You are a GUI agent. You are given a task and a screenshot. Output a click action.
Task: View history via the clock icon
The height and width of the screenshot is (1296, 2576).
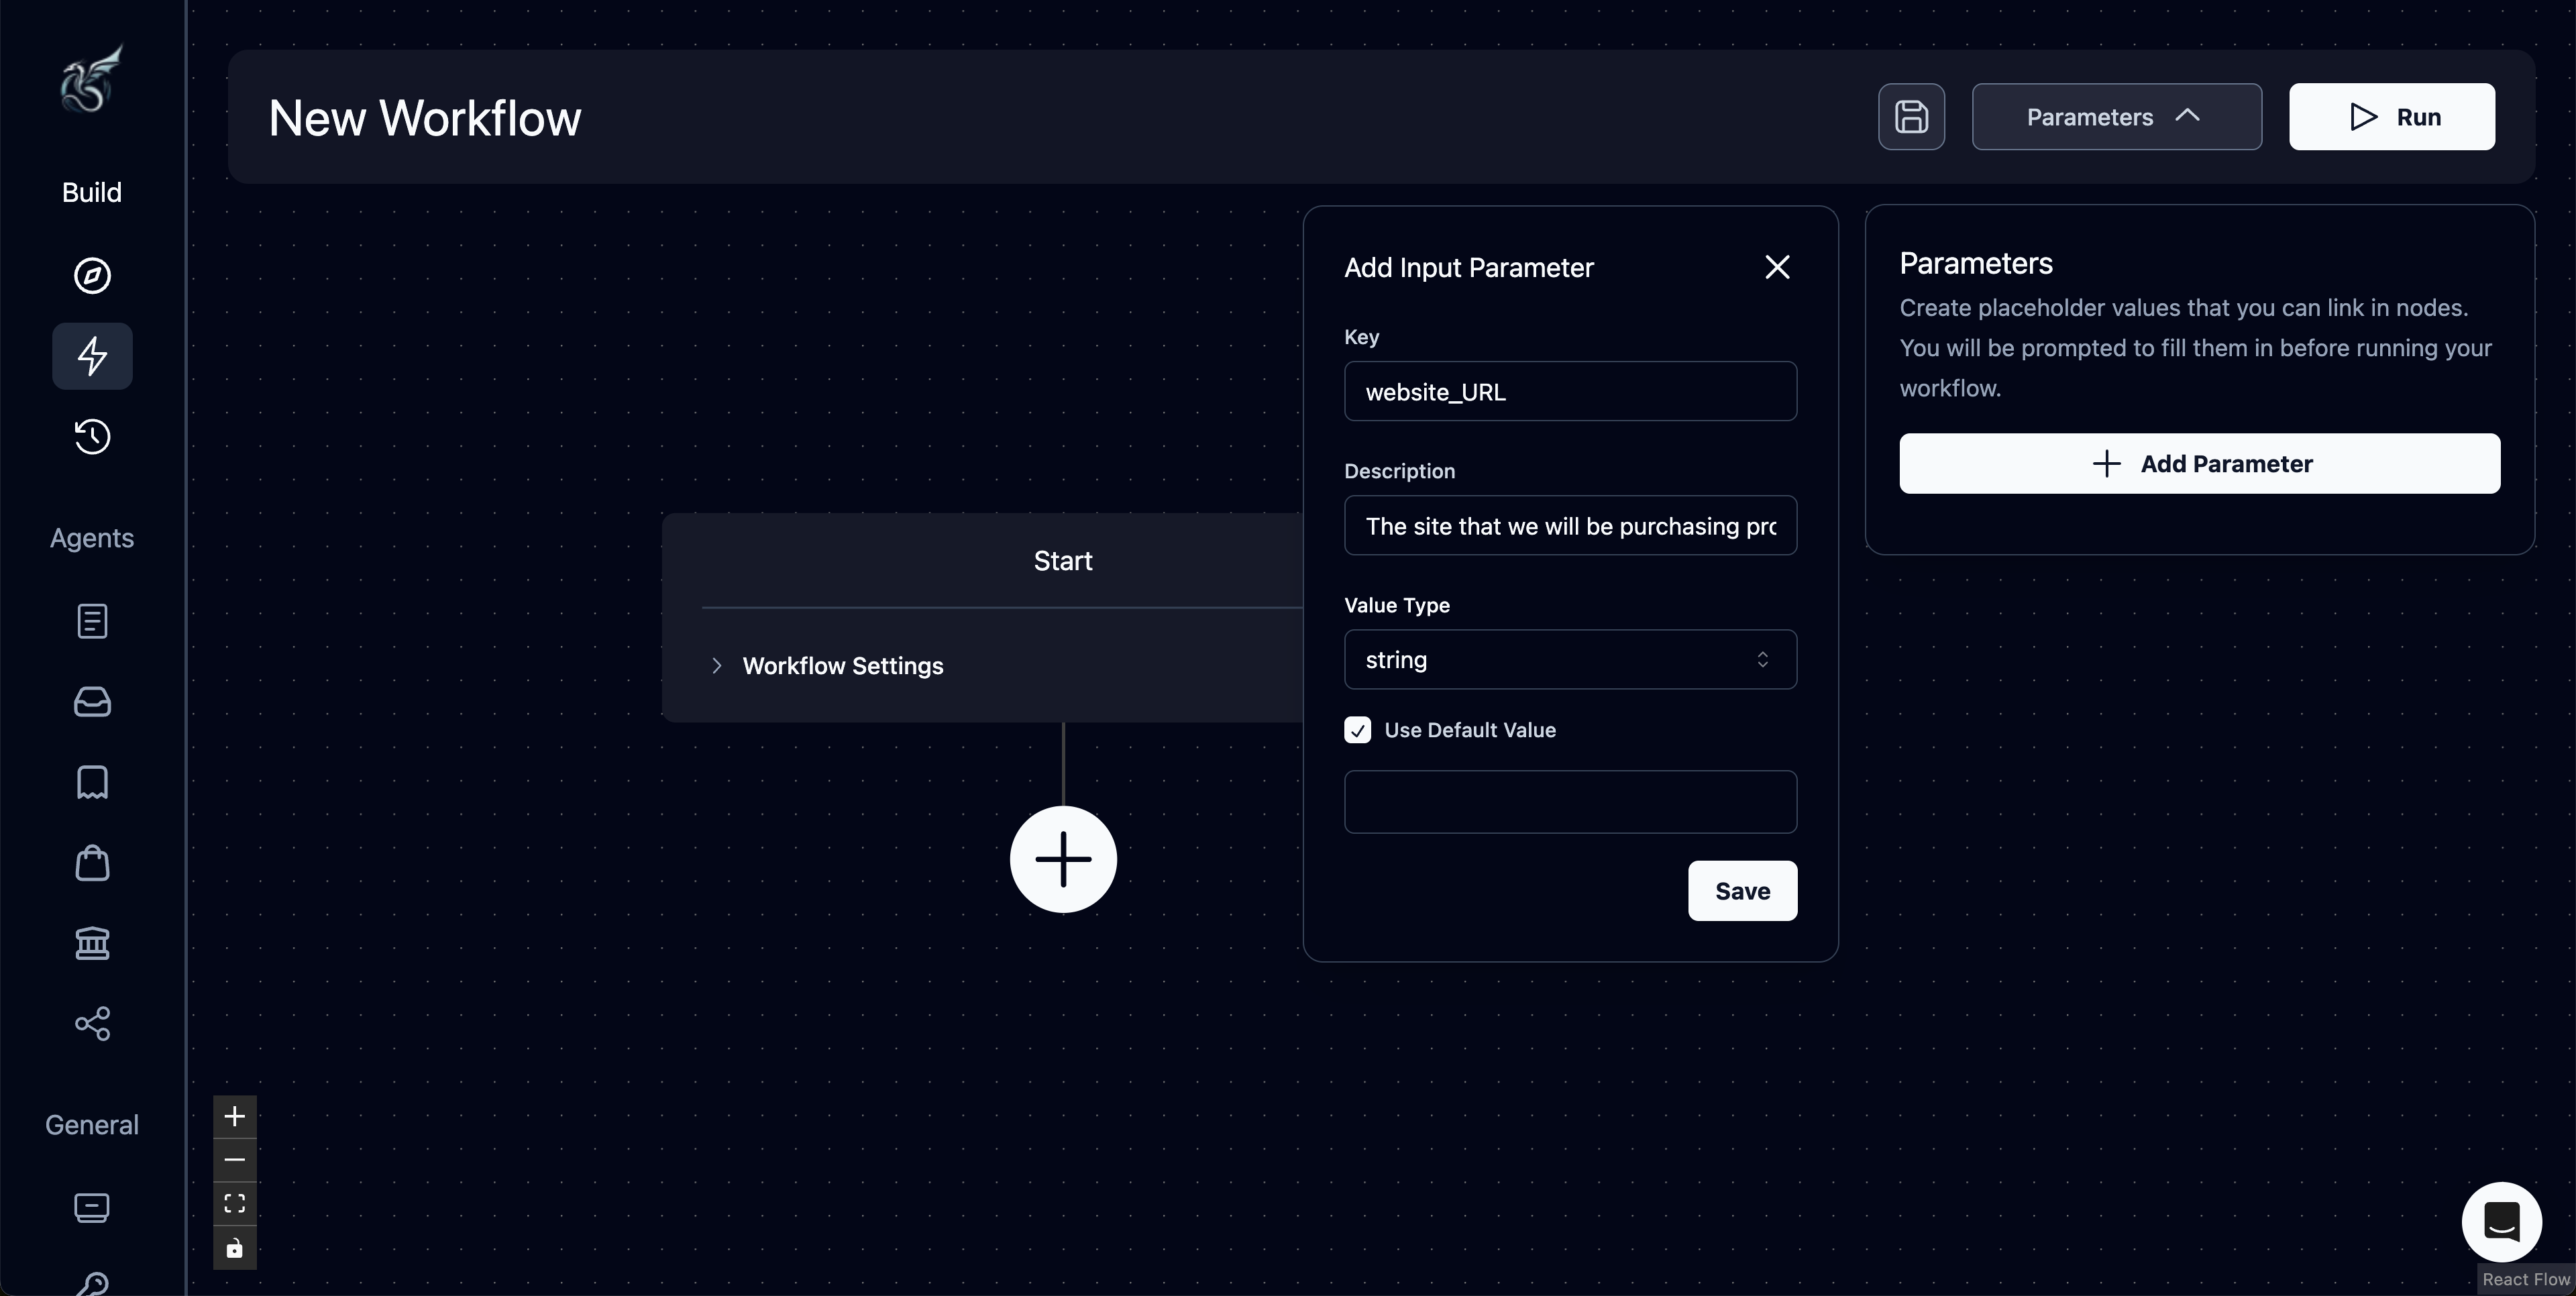(91, 437)
